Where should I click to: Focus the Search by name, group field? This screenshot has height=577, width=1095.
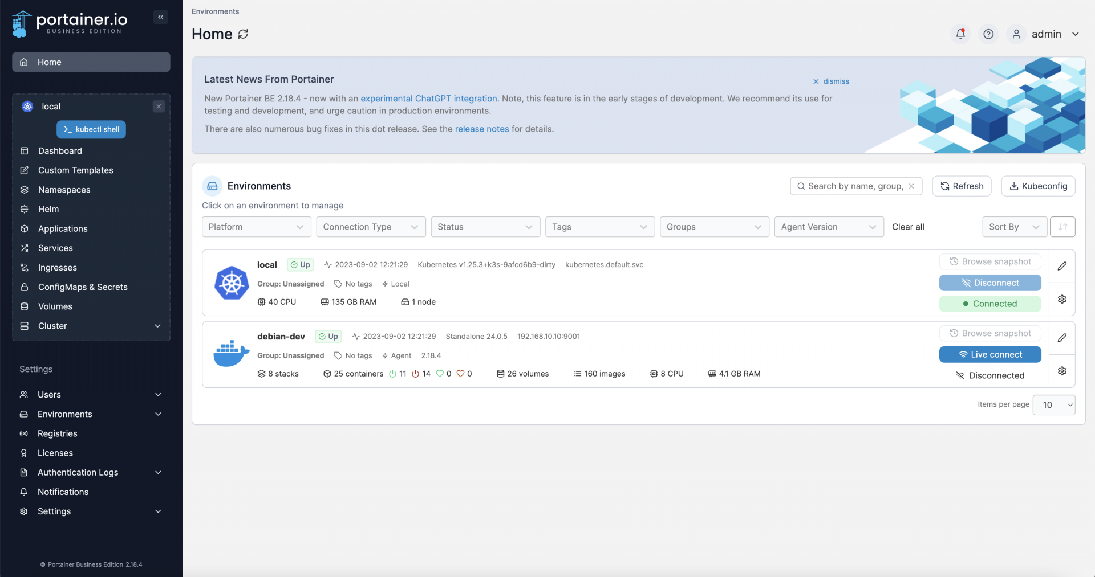point(855,186)
